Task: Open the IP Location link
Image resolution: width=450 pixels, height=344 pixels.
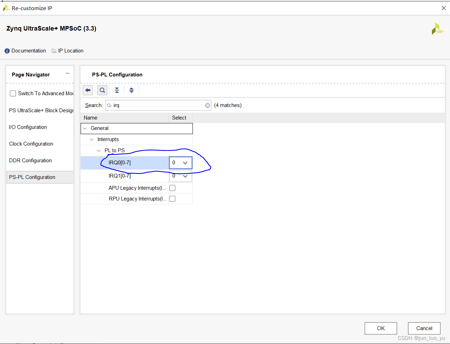Action: [71, 51]
